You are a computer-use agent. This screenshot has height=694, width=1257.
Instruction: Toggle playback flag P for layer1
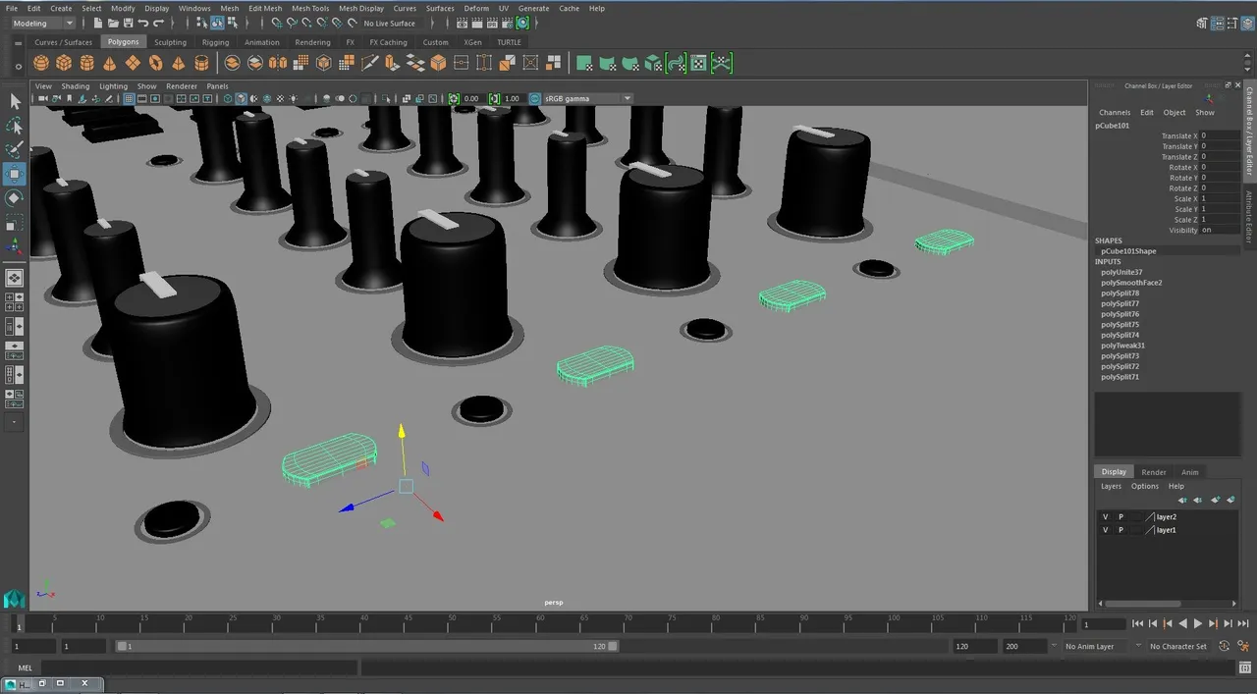(x=1120, y=530)
